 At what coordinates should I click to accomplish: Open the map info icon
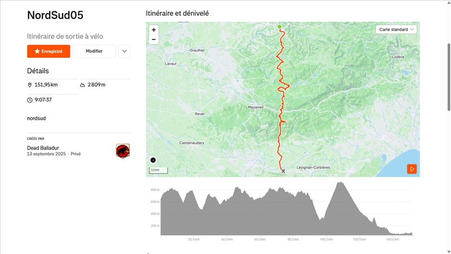153,160
